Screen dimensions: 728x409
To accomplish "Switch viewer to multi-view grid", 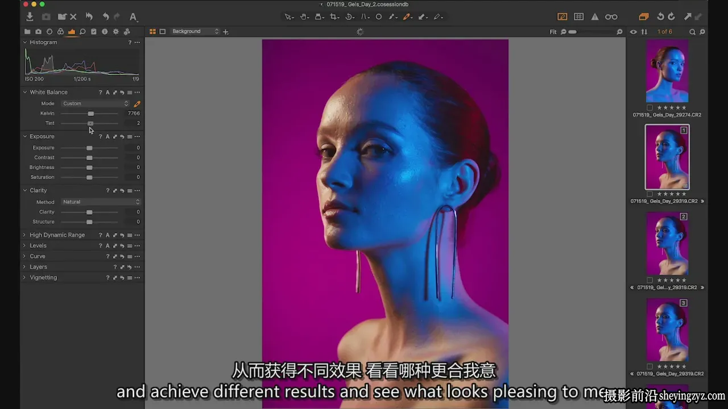I will pos(152,32).
